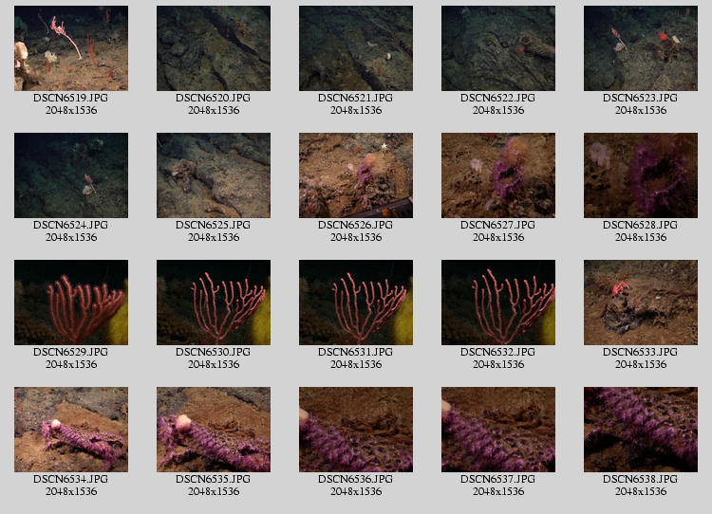
Task: Open the DSCN6535.JPG thumbnail
Action: pos(214,430)
